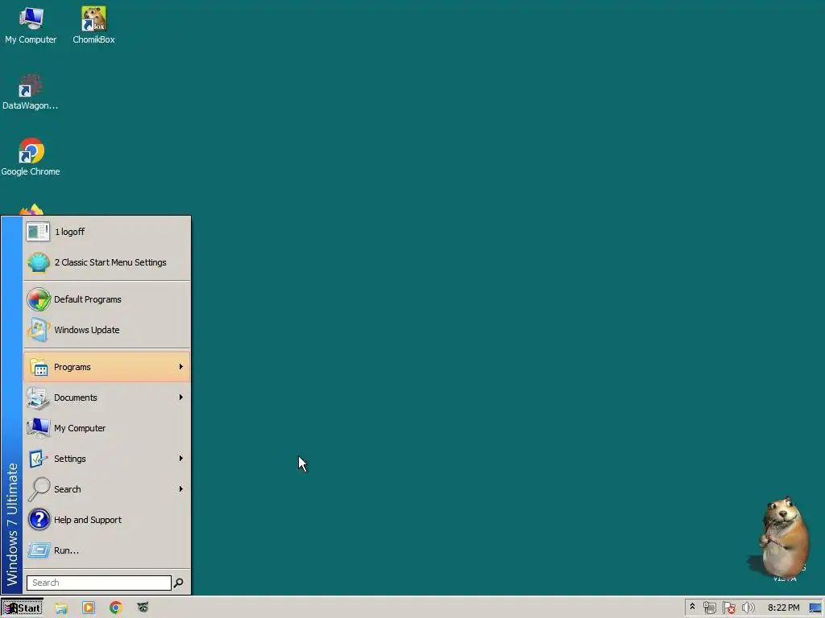Click the volume speaker tray icon
Screen dimensions: 825x618
click(x=748, y=608)
